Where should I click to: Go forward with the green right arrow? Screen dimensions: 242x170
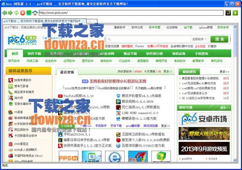click(x=10, y=13)
